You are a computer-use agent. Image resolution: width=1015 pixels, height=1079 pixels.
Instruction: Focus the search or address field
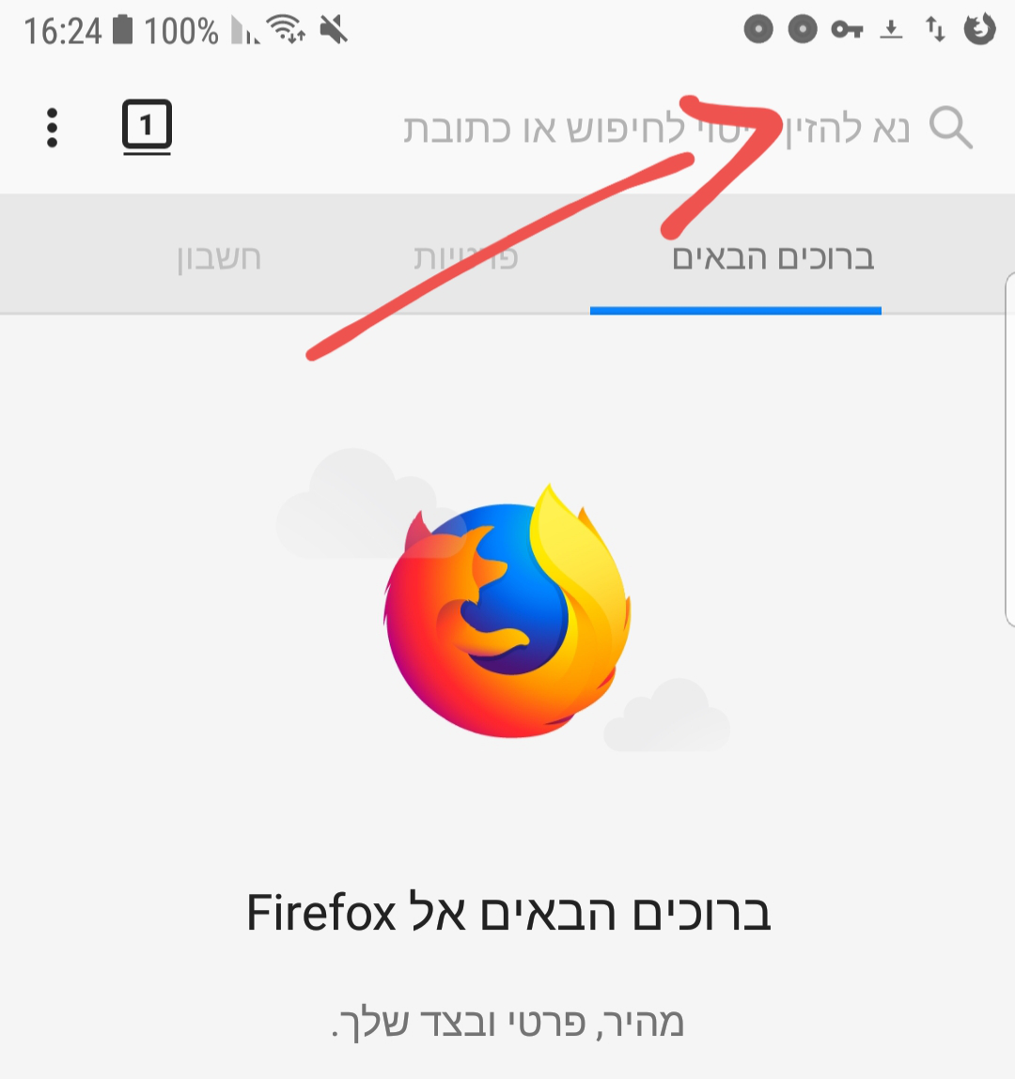(656, 129)
